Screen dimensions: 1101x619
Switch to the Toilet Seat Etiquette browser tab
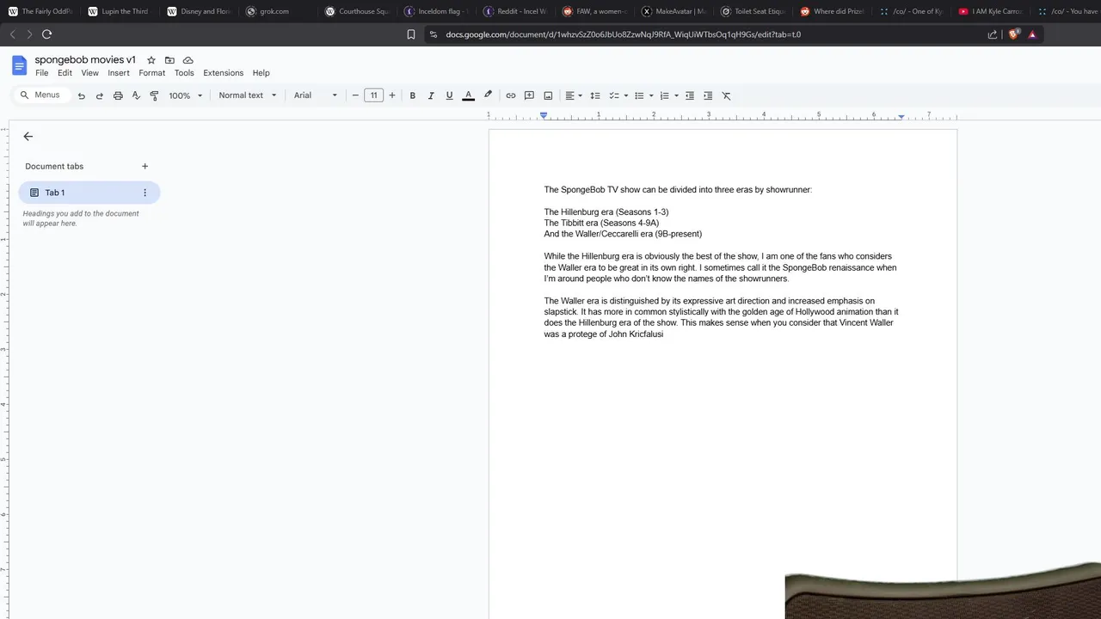pos(753,11)
